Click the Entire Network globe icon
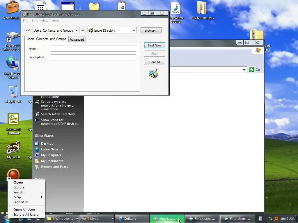This screenshot has width=298, height=223. [x=37, y=150]
